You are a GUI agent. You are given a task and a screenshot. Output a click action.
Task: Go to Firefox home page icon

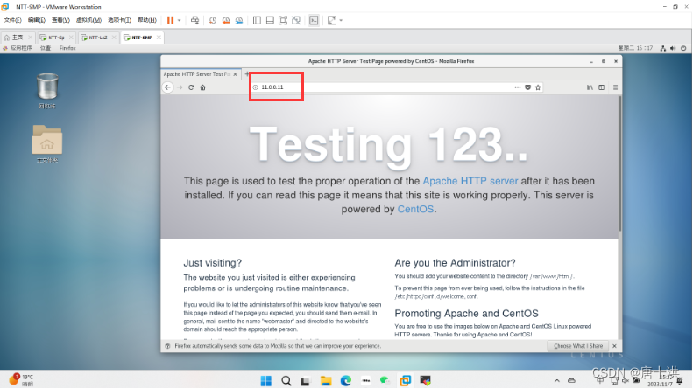(203, 87)
